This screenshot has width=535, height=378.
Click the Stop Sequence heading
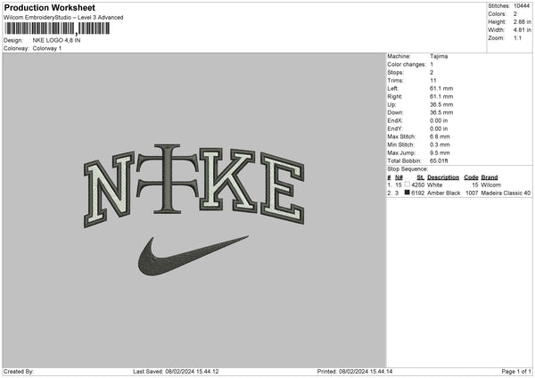pyautogui.click(x=407, y=169)
